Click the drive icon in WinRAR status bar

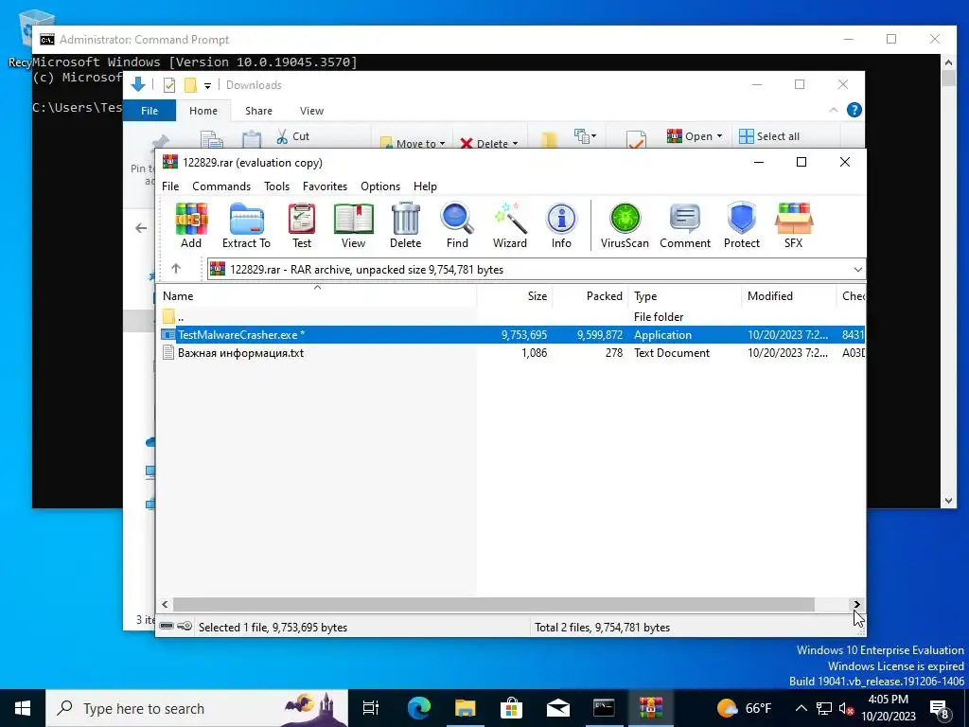click(x=167, y=626)
